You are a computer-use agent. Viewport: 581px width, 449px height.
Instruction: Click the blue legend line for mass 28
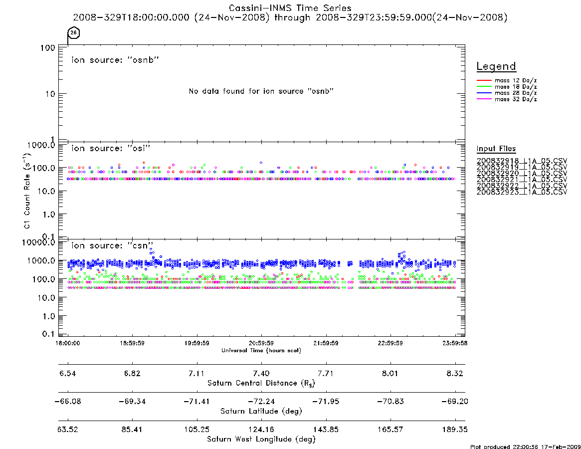(484, 93)
